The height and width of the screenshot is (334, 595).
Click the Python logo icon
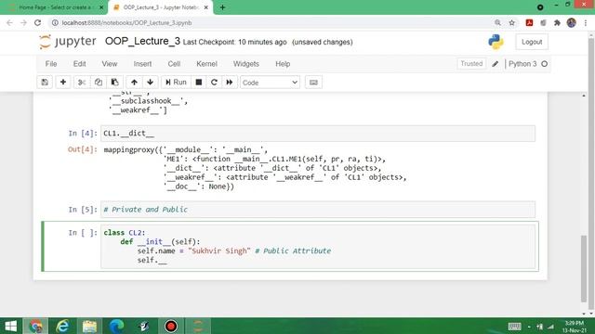click(496, 42)
